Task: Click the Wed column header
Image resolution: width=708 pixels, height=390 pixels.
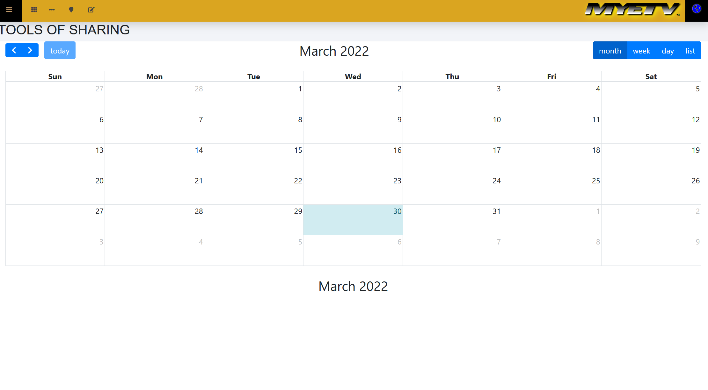Action: click(x=353, y=77)
